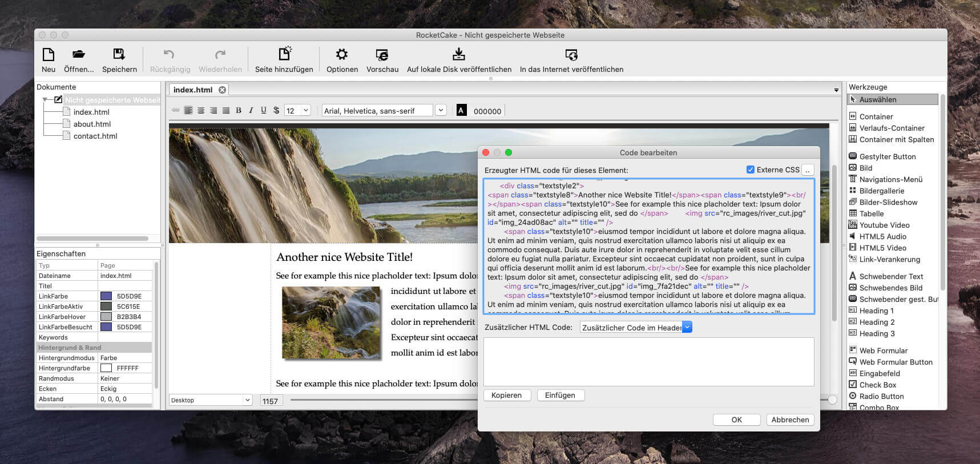Image resolution: width=980 pixels, height=464 pixels.
Task: Toggle bold text formatting
Action: (x=239, y=110)
